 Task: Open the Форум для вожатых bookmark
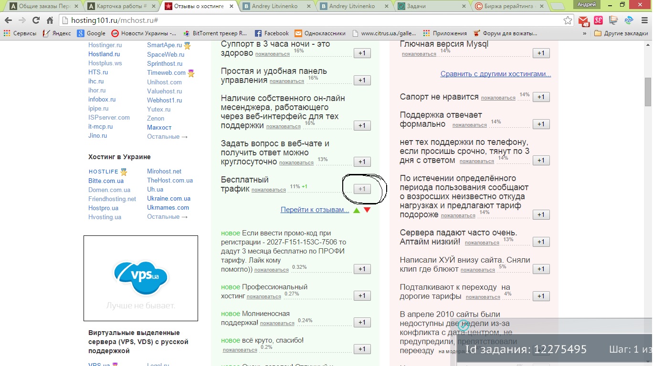[505, 33]
